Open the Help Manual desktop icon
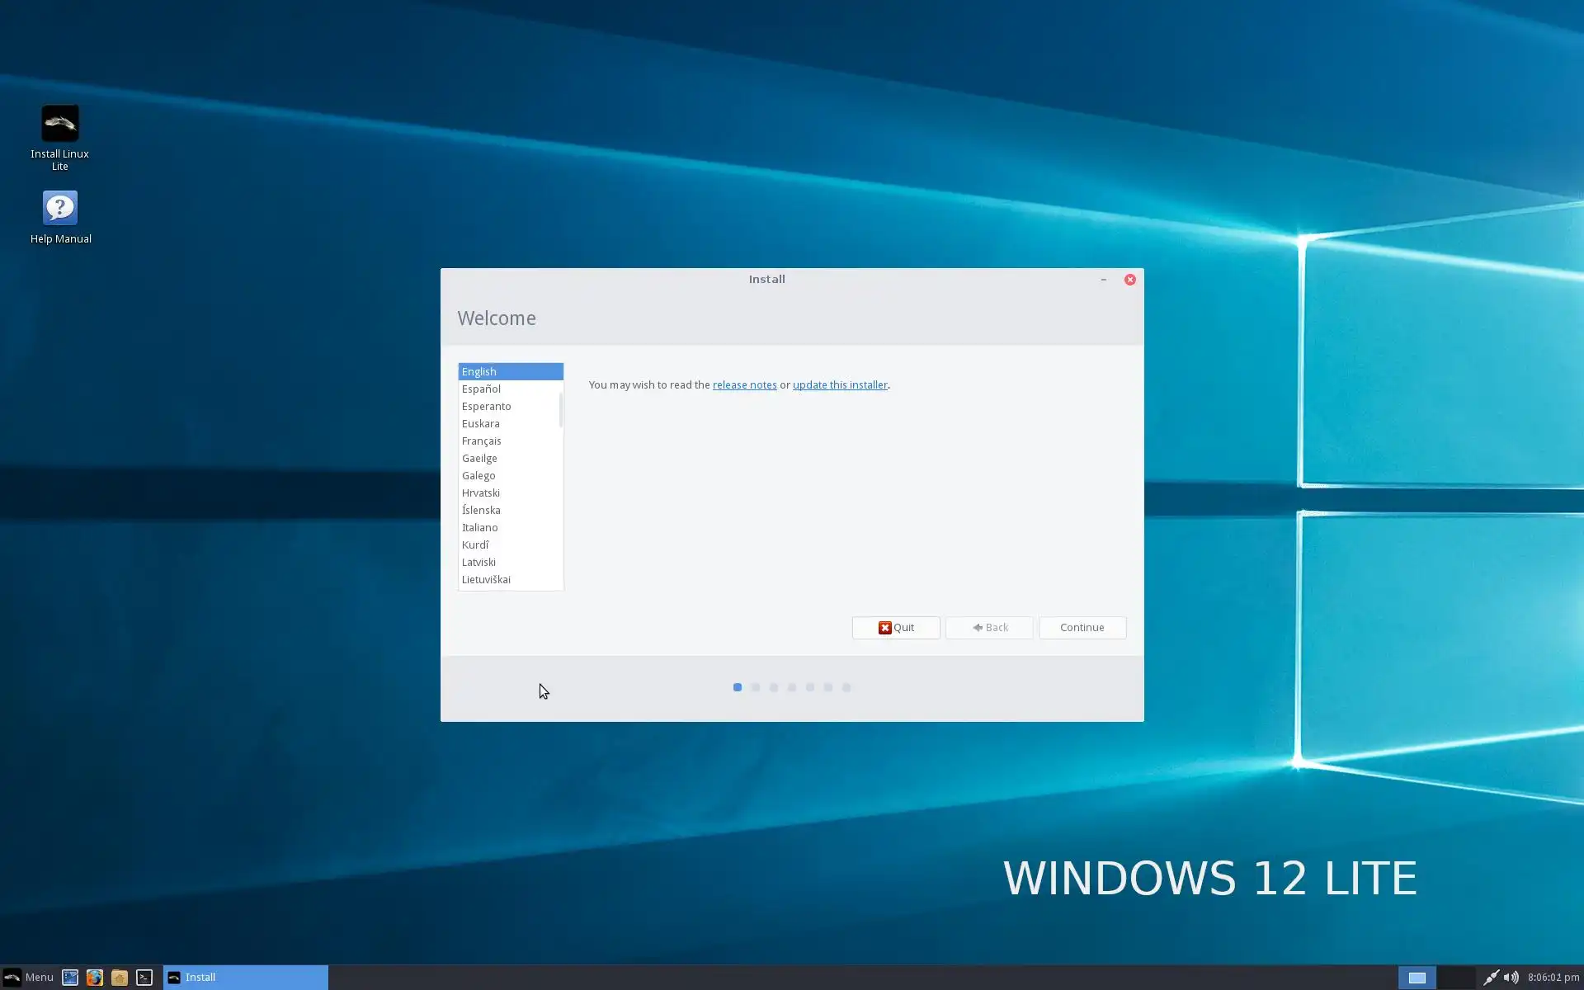The height and width of the screenshot is (990, 1584). click(x=60, y=209)
